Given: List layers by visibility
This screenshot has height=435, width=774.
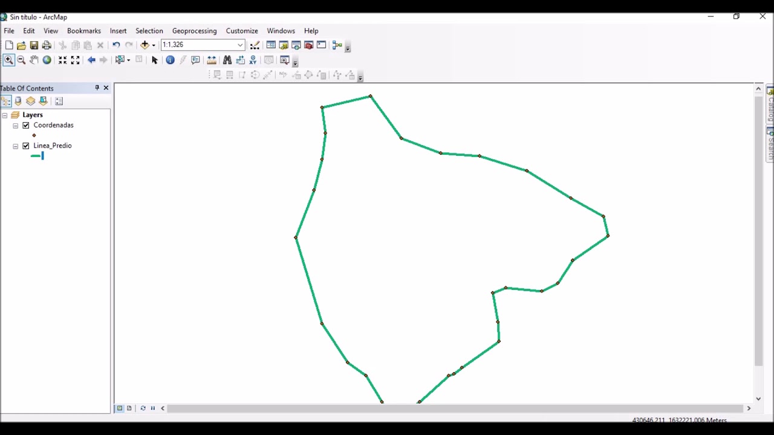Looking at the screenshot, I should click(30, 101).
